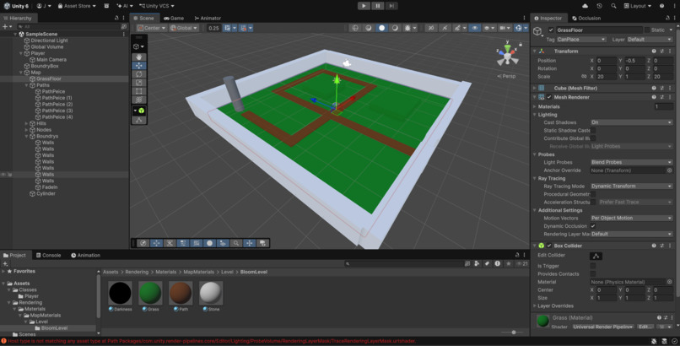The image size is (680, 346).
Task: Select the combined Transform tool
Action: pos(138,100)
